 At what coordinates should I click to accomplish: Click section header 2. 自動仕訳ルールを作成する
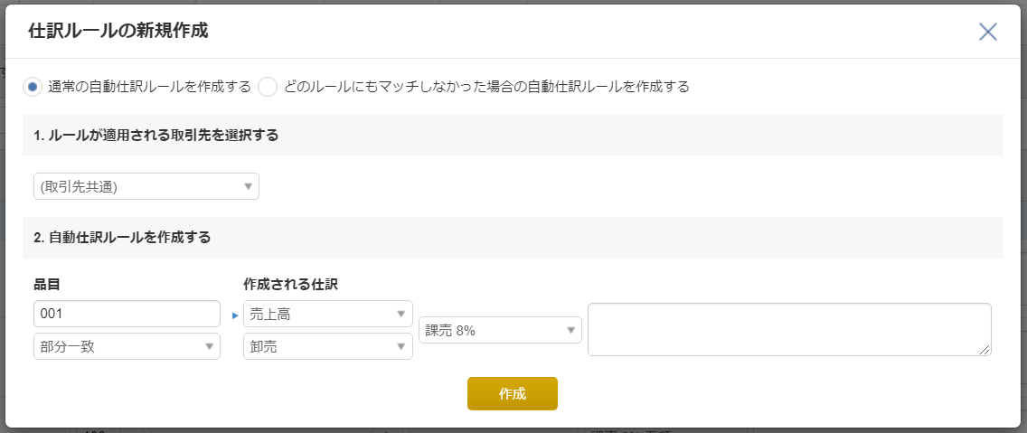(122, 238)
